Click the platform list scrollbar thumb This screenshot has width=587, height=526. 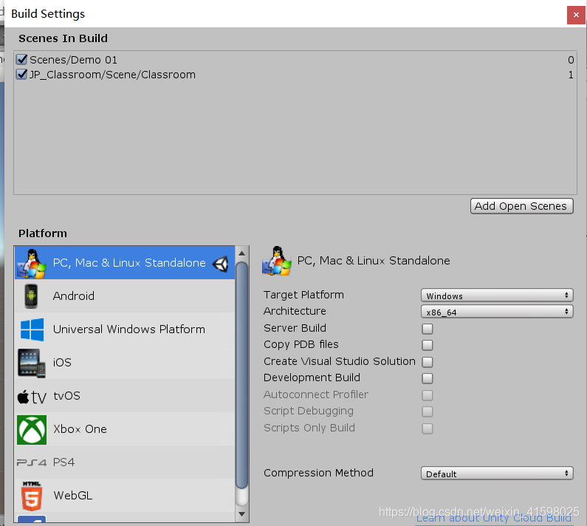[242, 375]
